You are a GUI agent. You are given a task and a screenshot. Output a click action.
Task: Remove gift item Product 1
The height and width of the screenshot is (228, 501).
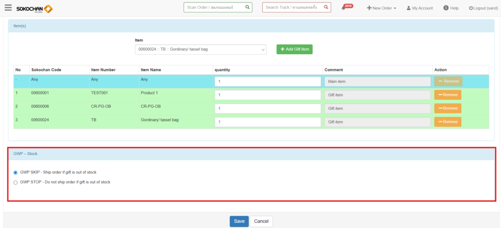447,95
